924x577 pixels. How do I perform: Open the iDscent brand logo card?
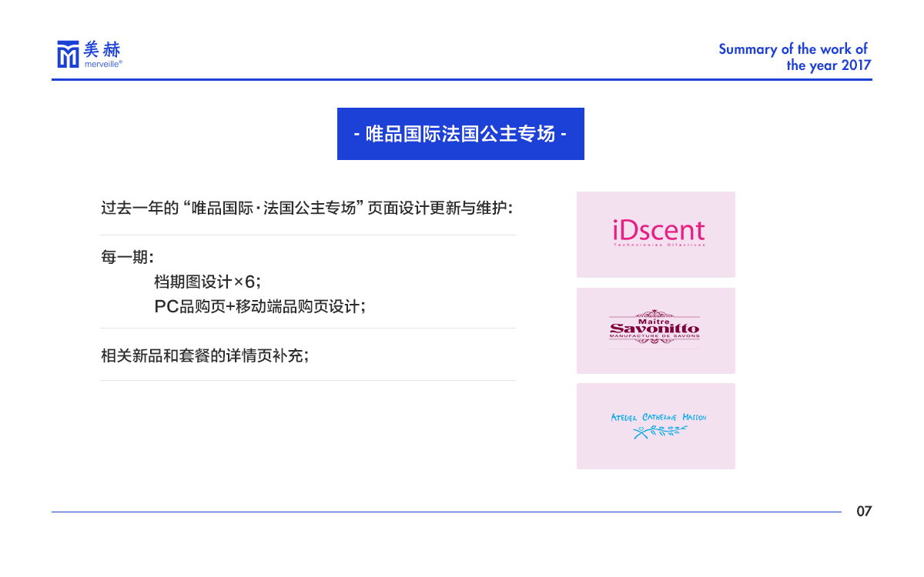coord(656,235)
